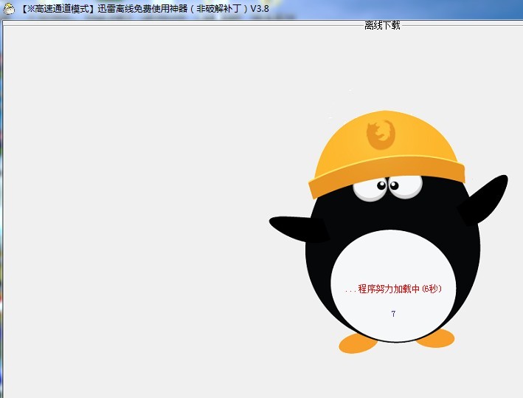523x398 pixels.
Task: Click the Firefox logo on the yellow helmet
Action: 381,134
